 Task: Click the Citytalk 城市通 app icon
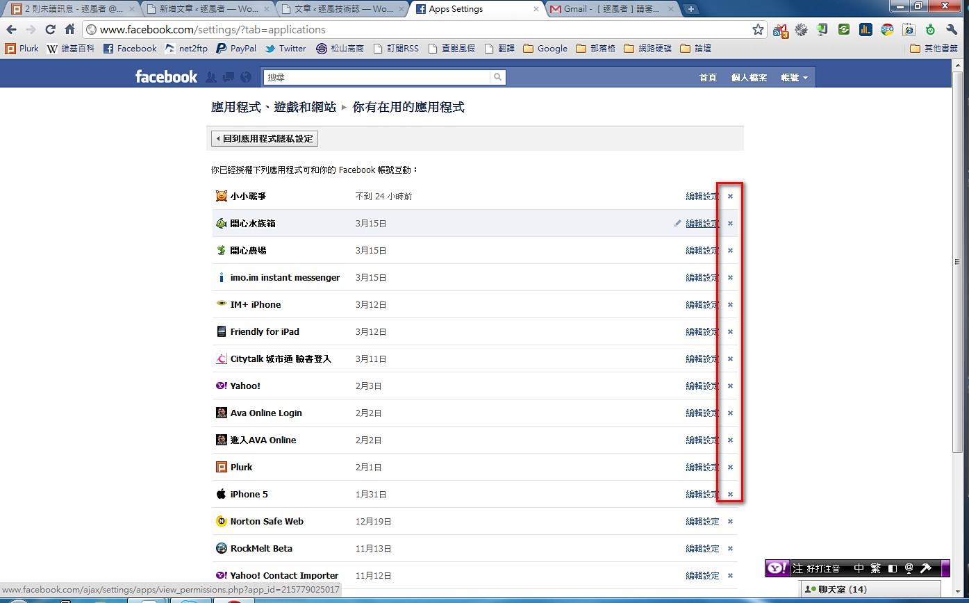point(221,358)
